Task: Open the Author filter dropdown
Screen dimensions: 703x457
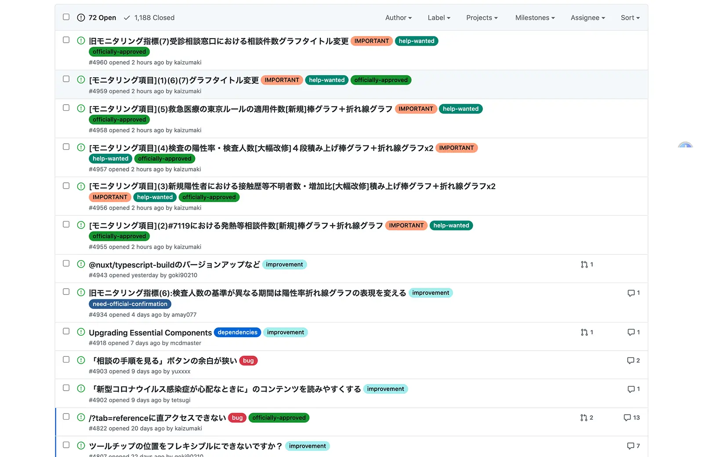Action: 399,18
